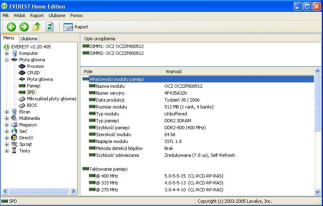Viewport: 323px width, 206px height.
Task: Select the Płyta główna child tree item
Action: coord(40,79)
